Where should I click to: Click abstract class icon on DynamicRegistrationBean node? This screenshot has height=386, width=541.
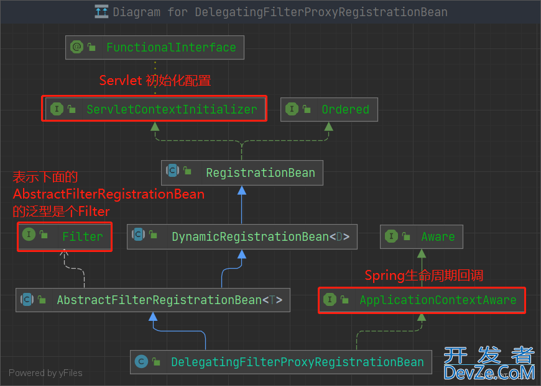coord(138,235)
